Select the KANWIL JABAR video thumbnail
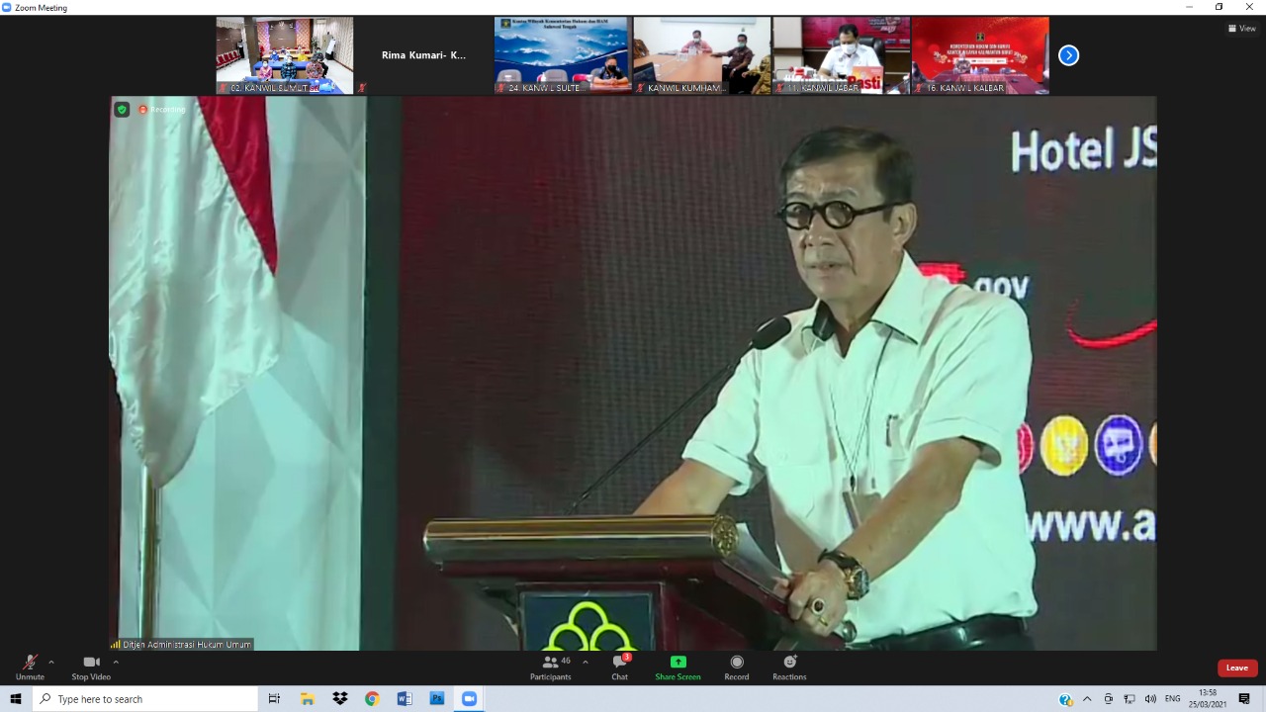The height and width of the screenshot is (712, 1266). [x=841, y=55]
